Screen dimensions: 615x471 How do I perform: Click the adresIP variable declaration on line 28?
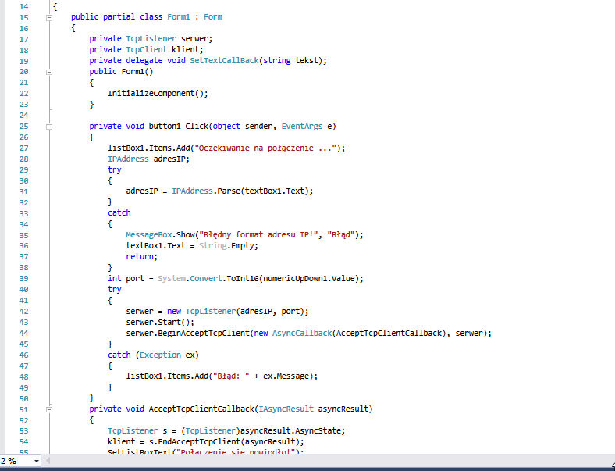[x=169, y=159]
